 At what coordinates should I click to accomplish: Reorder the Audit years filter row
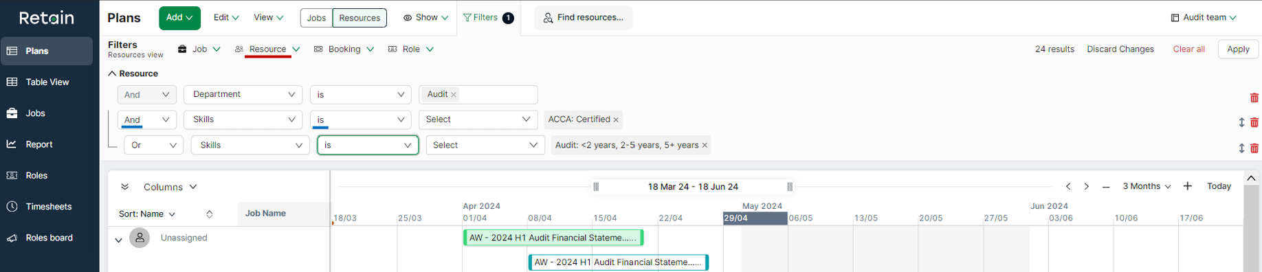point(1241,148)
